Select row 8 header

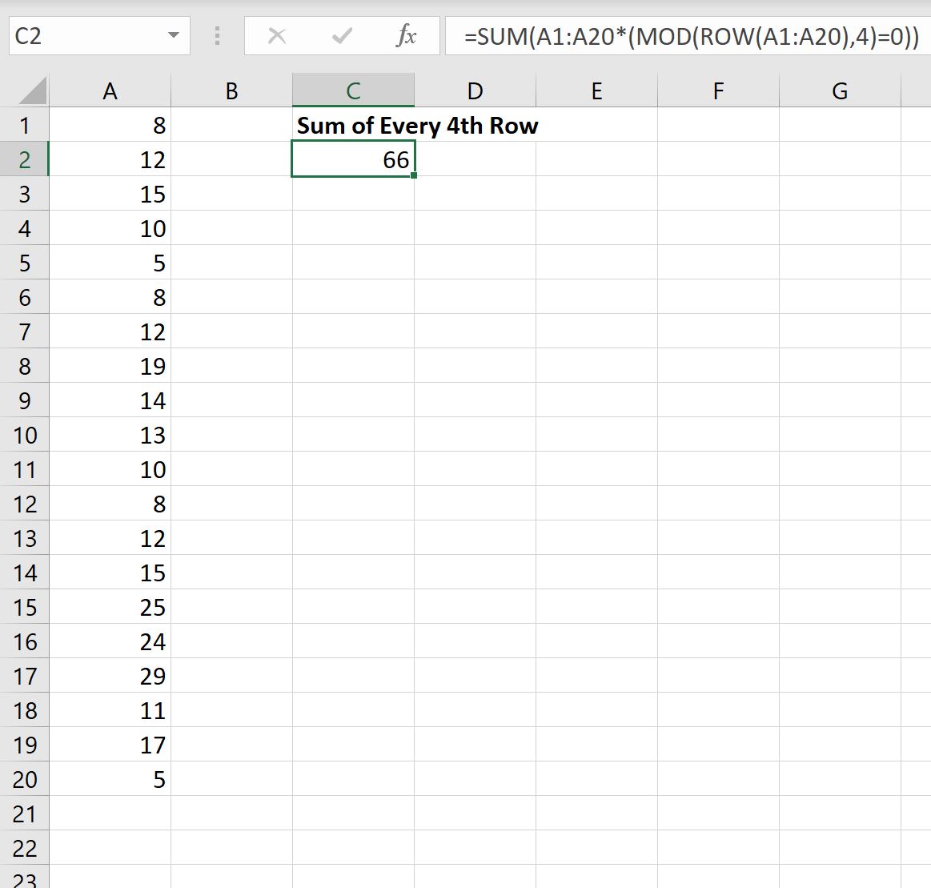[24, 366]
